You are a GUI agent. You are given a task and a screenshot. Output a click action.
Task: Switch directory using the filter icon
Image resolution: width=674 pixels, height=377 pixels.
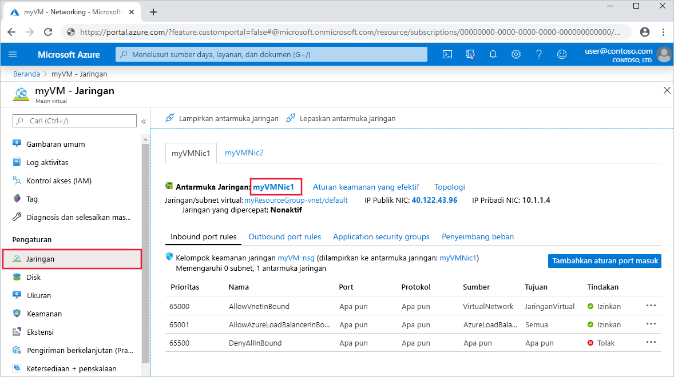pos(470,54)
